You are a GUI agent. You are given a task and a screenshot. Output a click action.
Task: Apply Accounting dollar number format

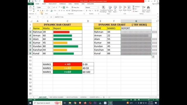[86, 10]
